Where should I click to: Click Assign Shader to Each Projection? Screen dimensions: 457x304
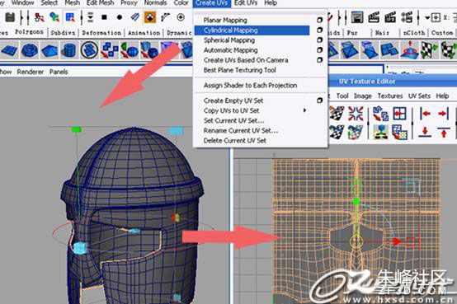pyautogui.click(x=250, y=86)
